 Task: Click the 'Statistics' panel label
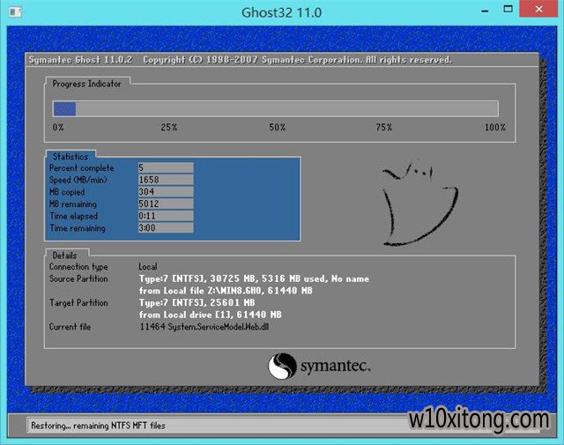[x=70, y=157]
